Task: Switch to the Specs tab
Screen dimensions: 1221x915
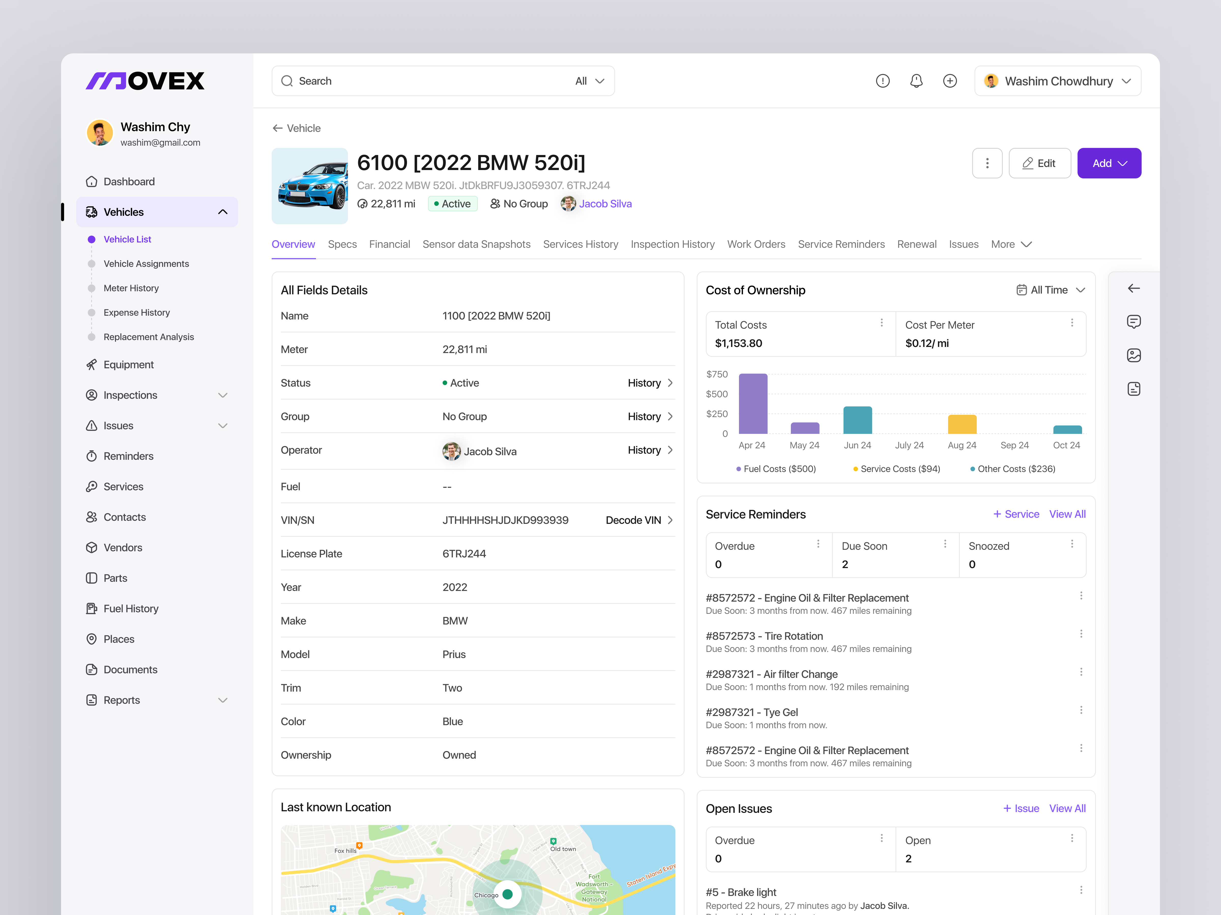Action: 342,244
